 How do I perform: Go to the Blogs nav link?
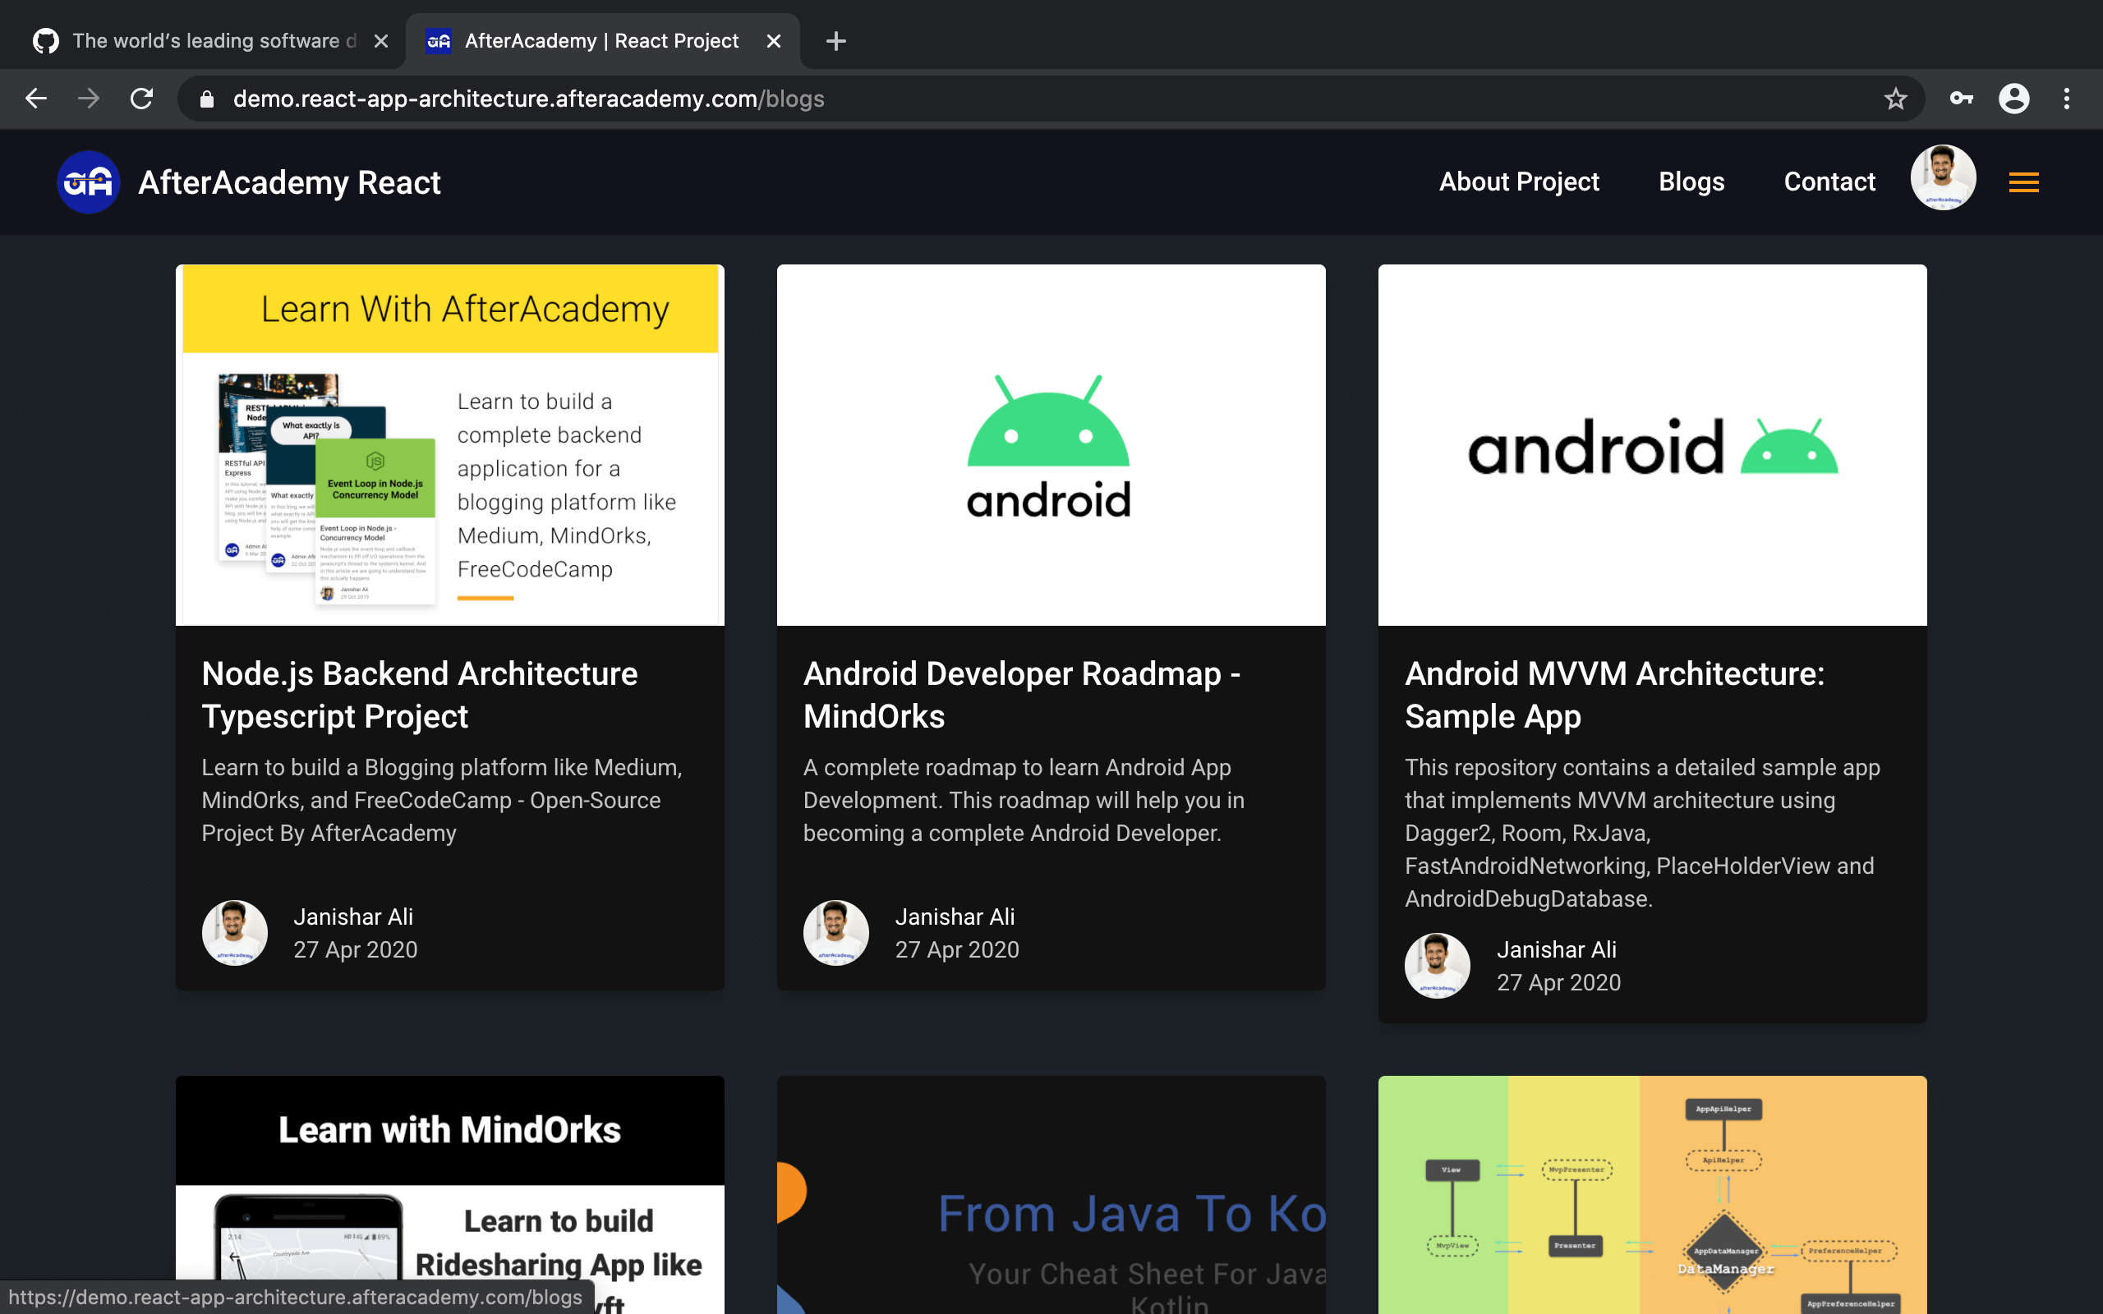(1691, 181)
